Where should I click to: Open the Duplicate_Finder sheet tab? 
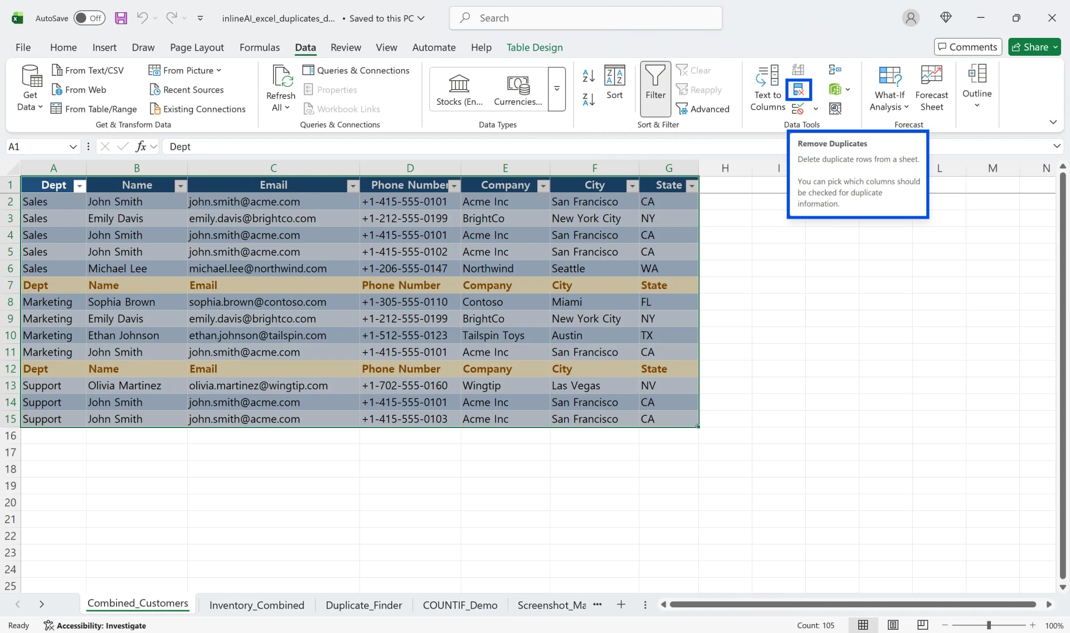(x=364, y=605)
